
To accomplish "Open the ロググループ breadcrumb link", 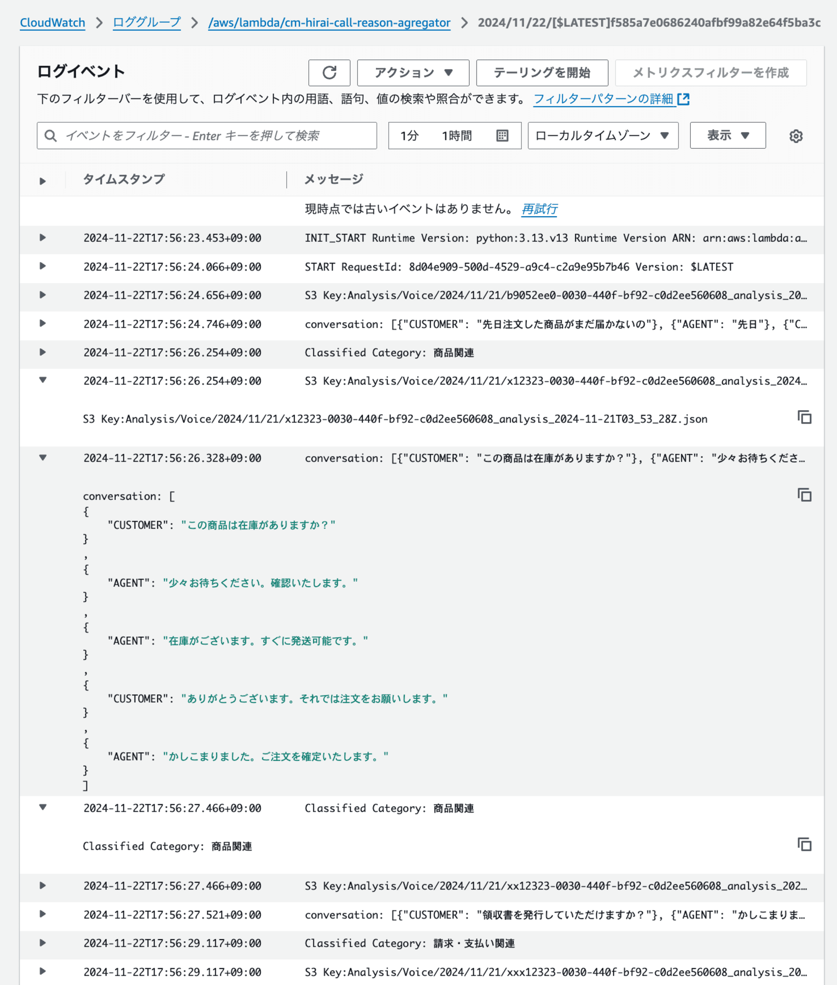I will [147, 23].
